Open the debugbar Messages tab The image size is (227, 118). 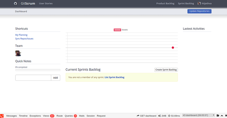tap(12, 116)
